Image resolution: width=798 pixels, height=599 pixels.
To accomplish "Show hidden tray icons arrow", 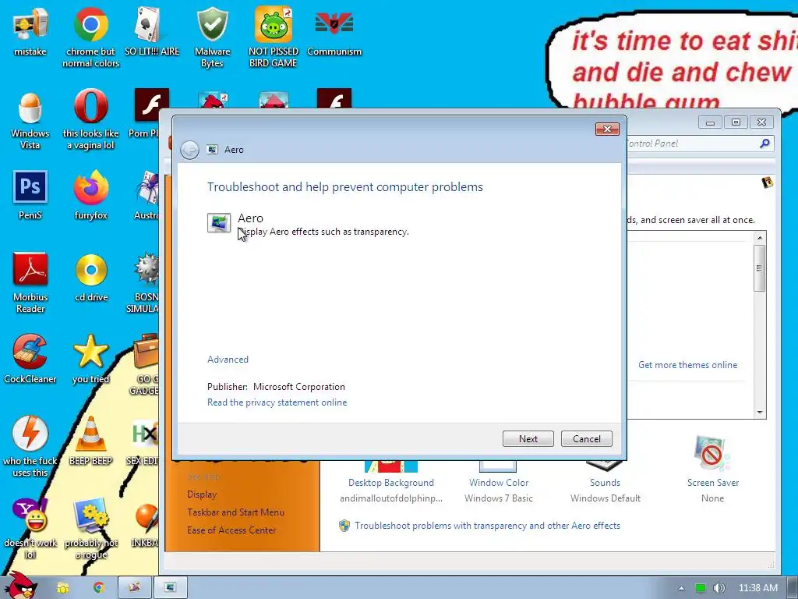I will click(681, 588).
